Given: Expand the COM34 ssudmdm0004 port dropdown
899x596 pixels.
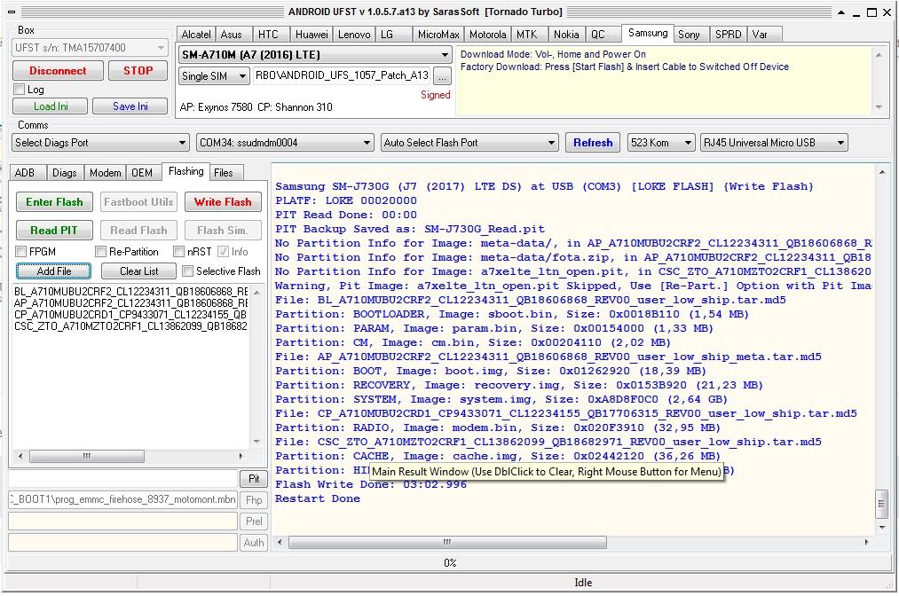Looking at the screenshot, I should [x=285, y=143].
